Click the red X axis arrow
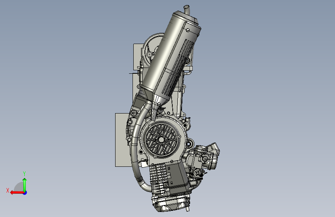The width and height of the screenshot is (335, 217). (17, 193)
